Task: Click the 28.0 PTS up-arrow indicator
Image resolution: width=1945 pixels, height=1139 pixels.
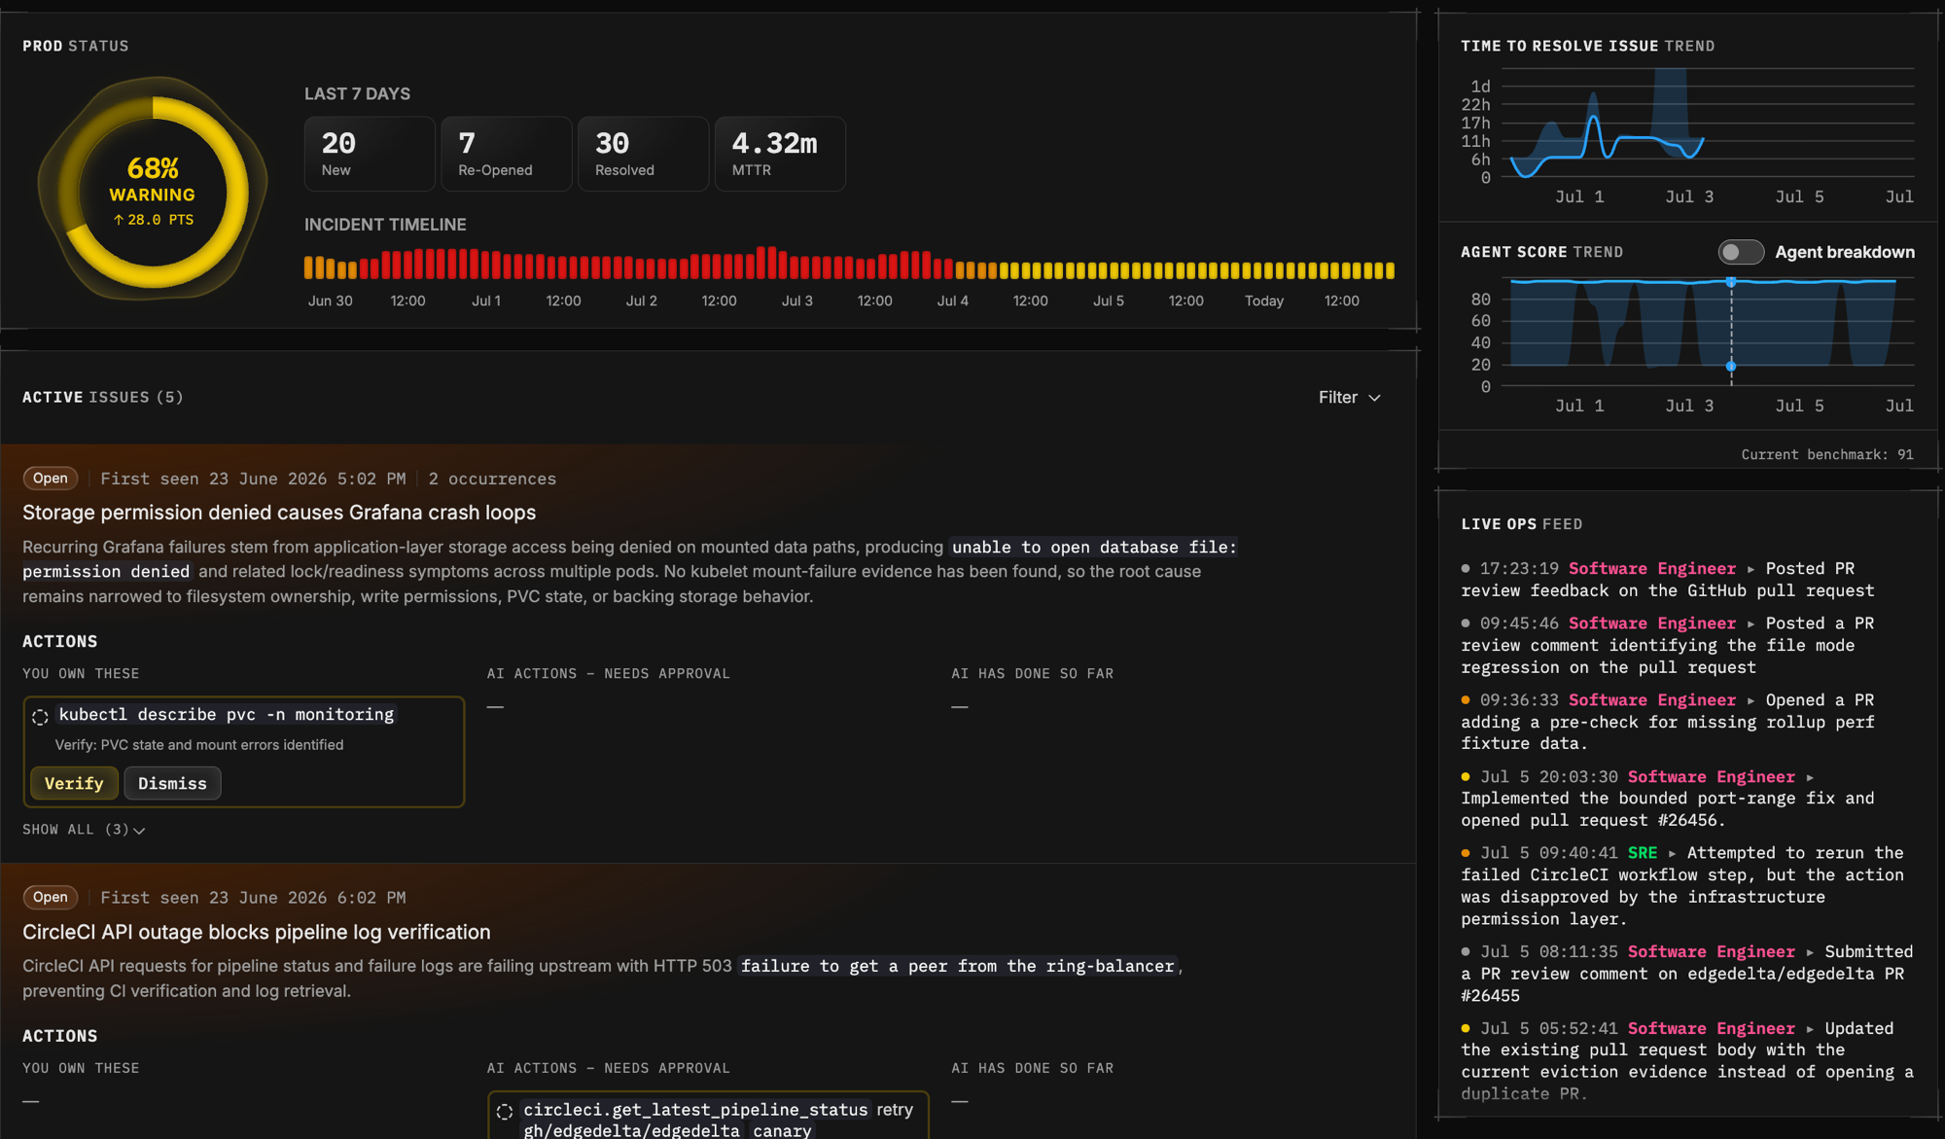Action: coord(153,220)
